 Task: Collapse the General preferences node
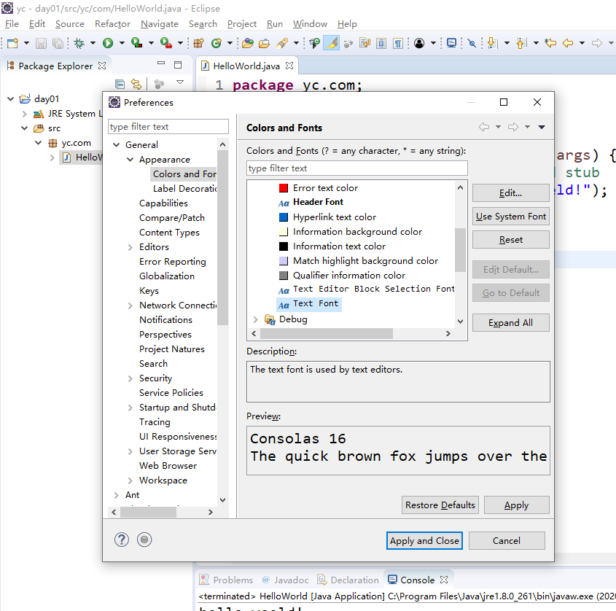pyautogui.click(x=117, y=144)
